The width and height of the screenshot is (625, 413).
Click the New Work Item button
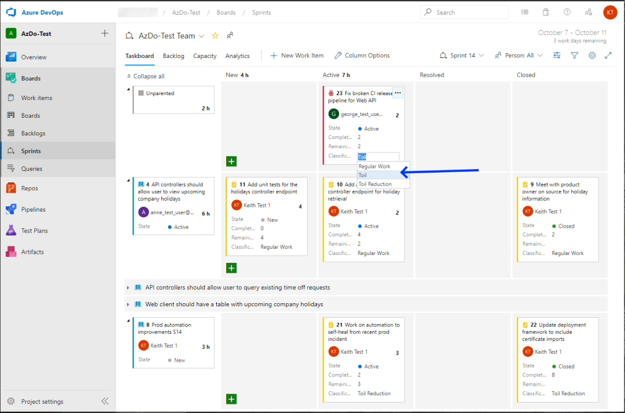click(297, 56)
